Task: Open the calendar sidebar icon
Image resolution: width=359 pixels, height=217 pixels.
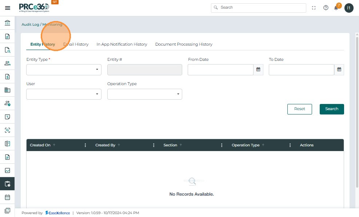Action: [x=7, y=197]
